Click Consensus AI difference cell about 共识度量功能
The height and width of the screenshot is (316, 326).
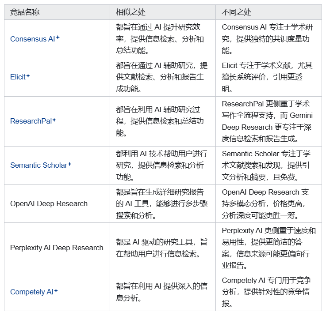[x=268, y=39]
